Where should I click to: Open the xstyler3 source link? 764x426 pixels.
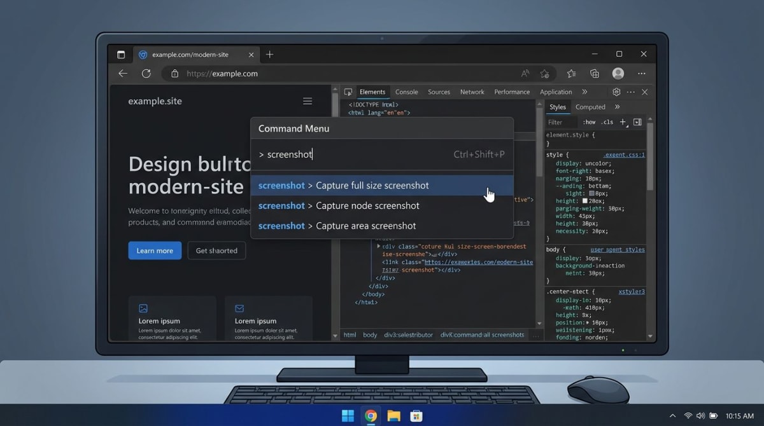tap(632, 292)
